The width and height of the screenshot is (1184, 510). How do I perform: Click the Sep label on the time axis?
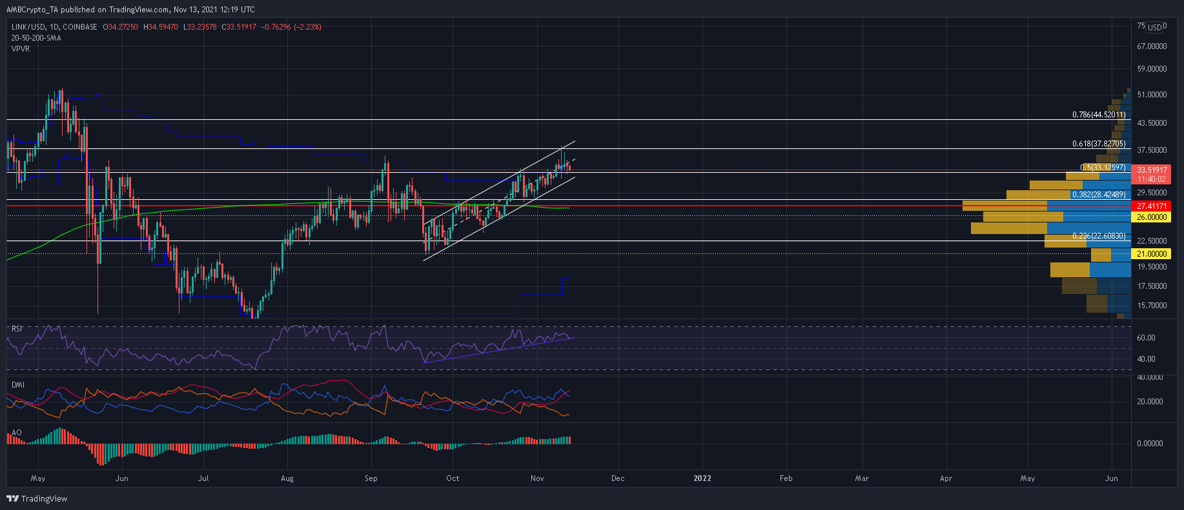[371, 478]
